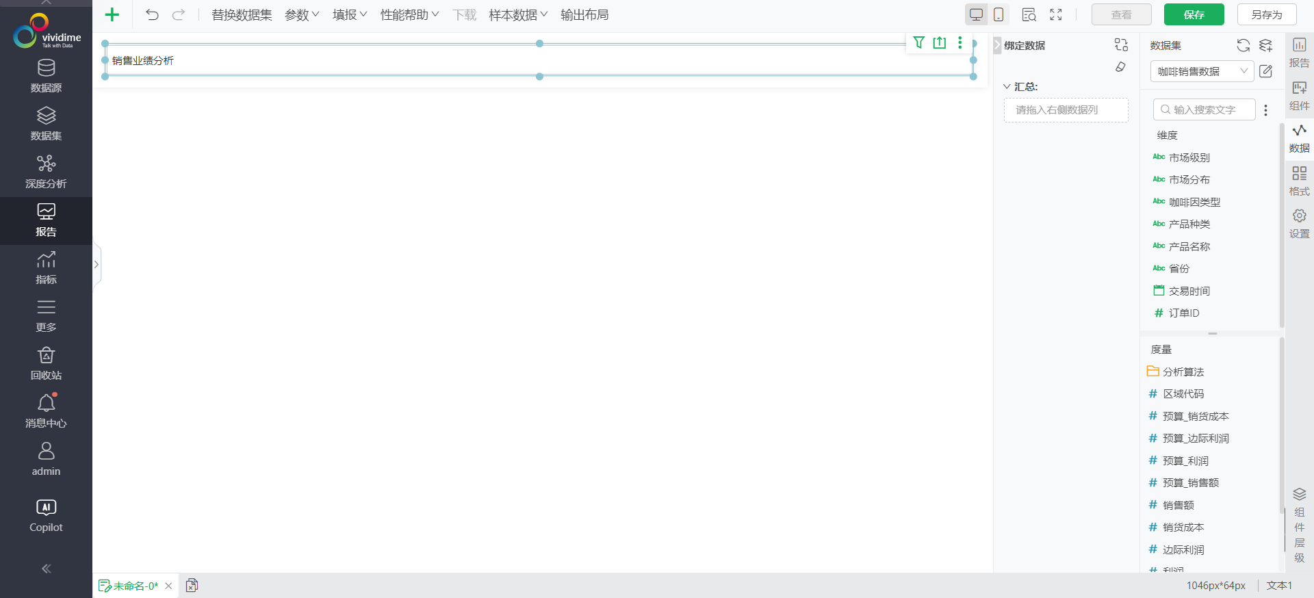This screenshot has height=598, width=1314.
Task: Select the 销售业绩分析 text component
Action: coord(539,60)
